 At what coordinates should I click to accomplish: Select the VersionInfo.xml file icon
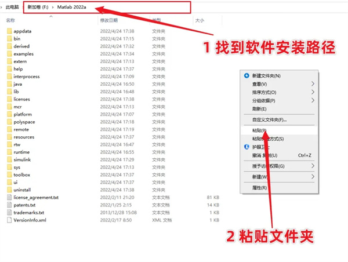pyautogui.click(x=9, y=220)
